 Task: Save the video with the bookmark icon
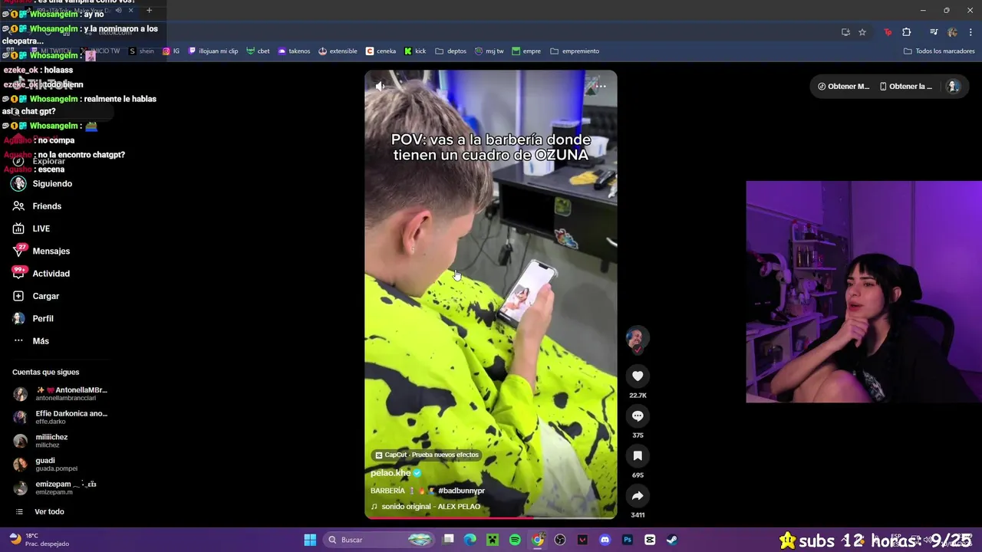tap(638, 455)
